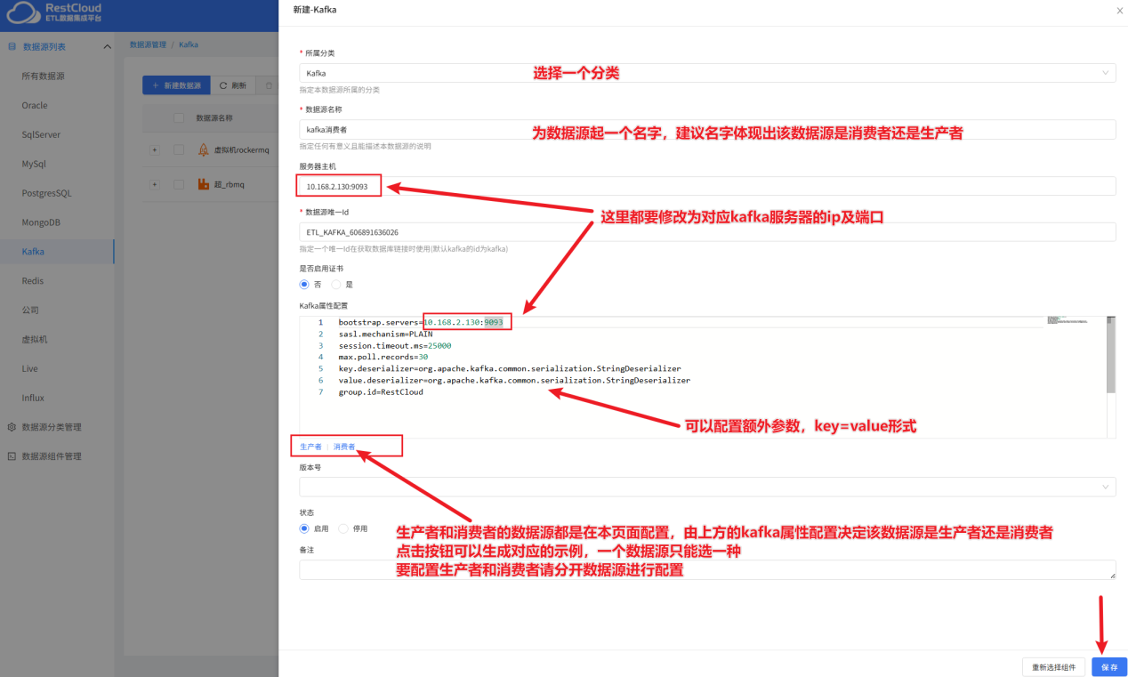Click the 虚拟机rockermq row name
Screen dimensions: 1128x677
[241, 149]
